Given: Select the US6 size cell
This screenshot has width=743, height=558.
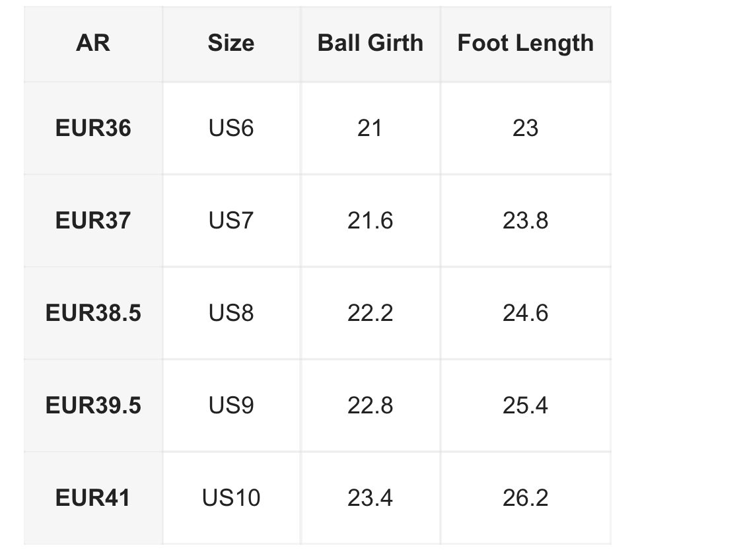Looking at the screenshot, I should coord(231,128).
